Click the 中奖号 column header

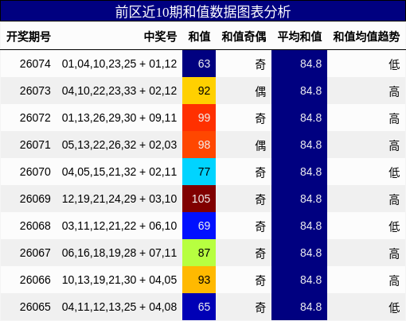160,37
